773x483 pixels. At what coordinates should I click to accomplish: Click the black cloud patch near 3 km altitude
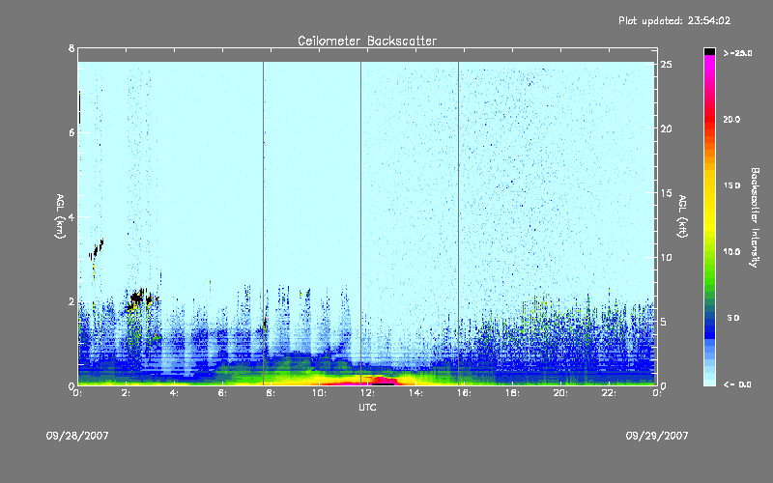[x=97, y=248]
